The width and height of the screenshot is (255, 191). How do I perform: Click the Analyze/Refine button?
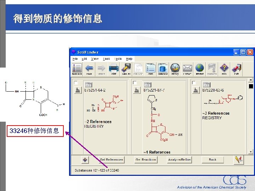coord(179,160)
